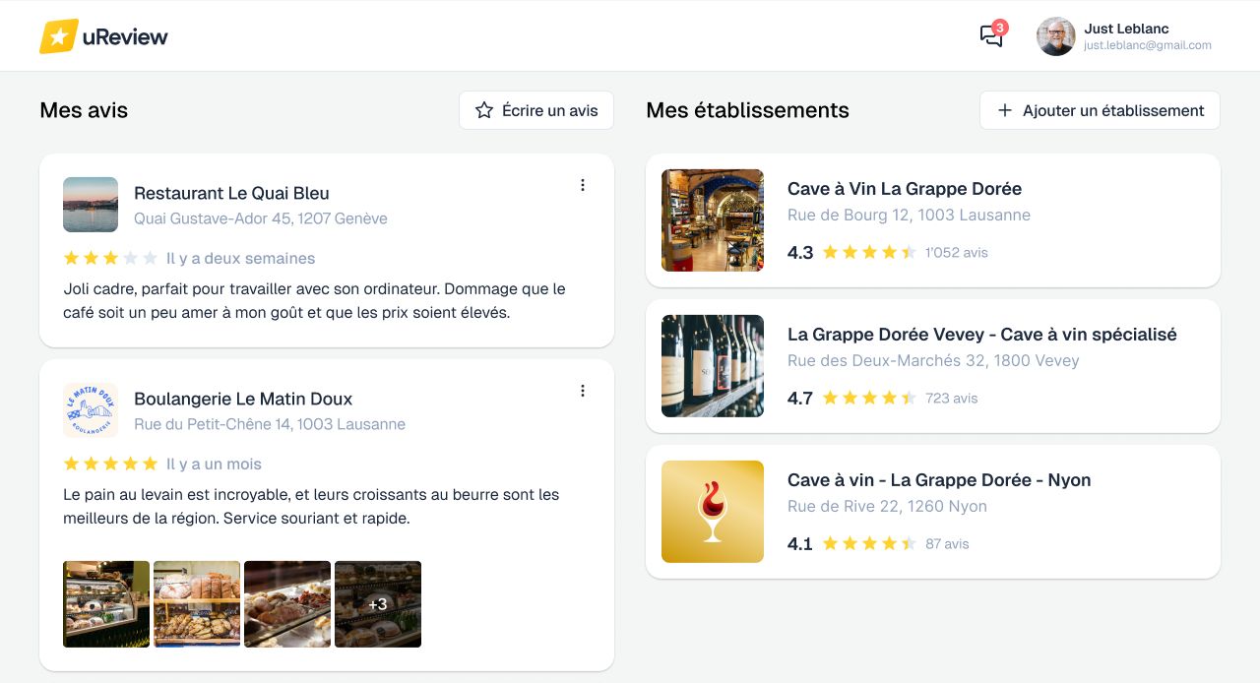
Task: Open the third pastry photo
Action: coord(287,604)
